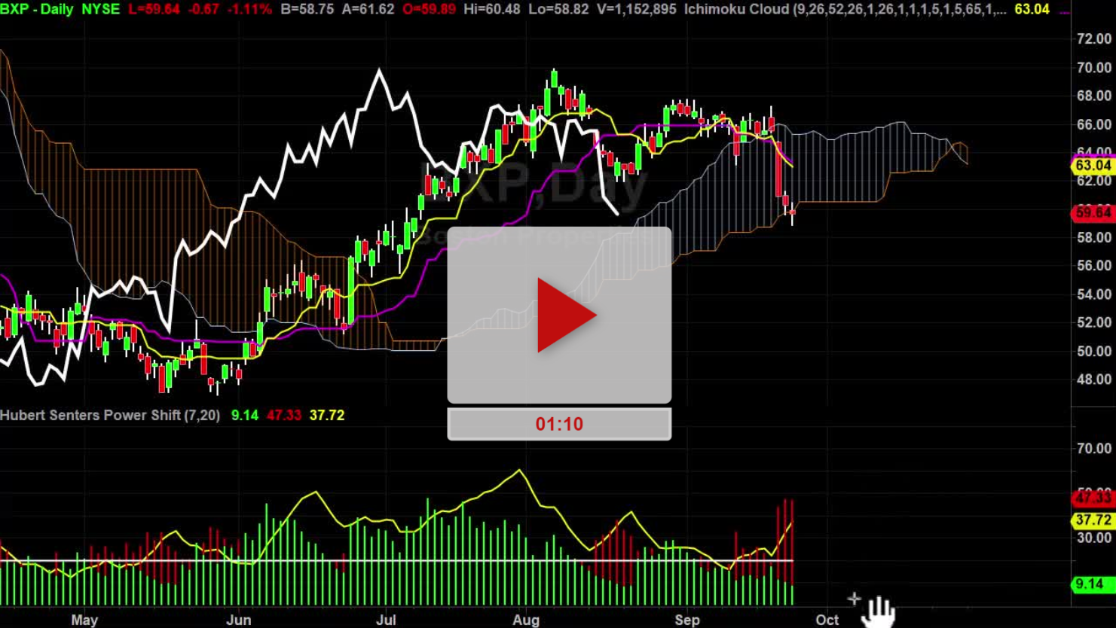Click the low value Lo=58.82
1116x628 pixels.
(x=558, y=9)
